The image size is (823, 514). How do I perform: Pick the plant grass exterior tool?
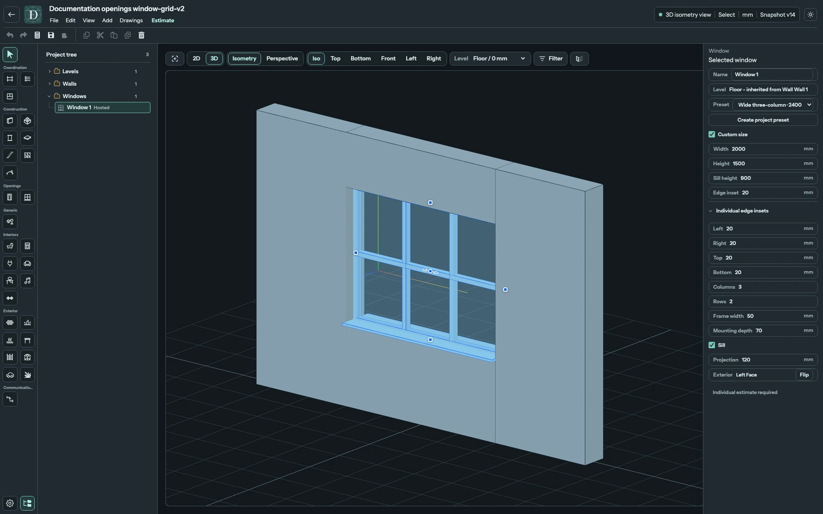point(27,375)
